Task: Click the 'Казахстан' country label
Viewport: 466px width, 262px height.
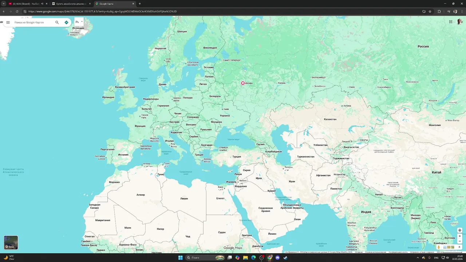Action: [330, 119]
